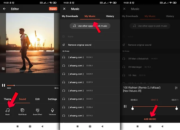The image size is (180, 130).
Task: Switch to the Theme tab
Action: (x=7, y=99)
